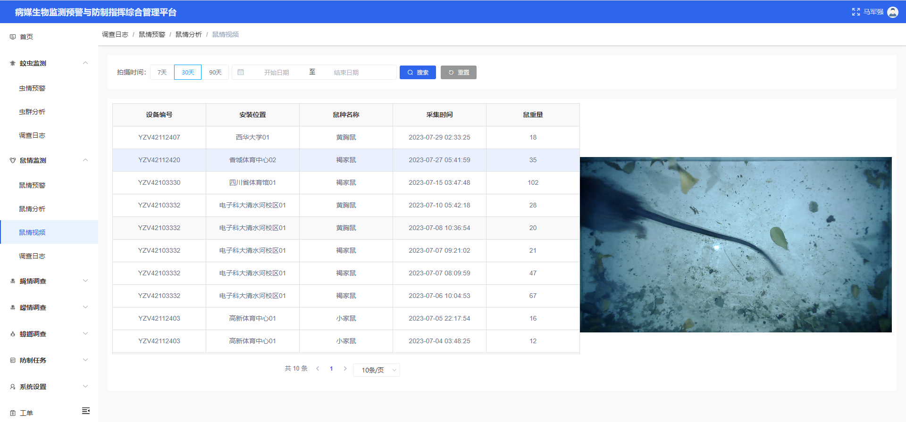Click the timestamp 2023-07-04 03:48:25

coord(439,341)
